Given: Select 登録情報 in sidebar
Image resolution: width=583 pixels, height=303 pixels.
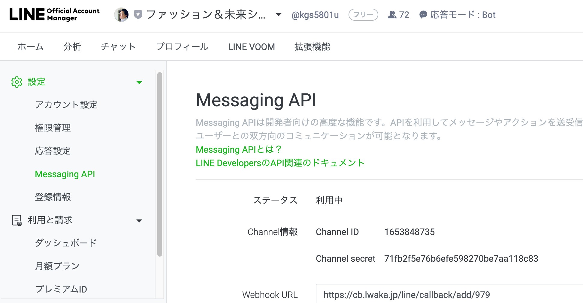Looking at the screenshot, I should pyautogui.click(x=53, y=197).
